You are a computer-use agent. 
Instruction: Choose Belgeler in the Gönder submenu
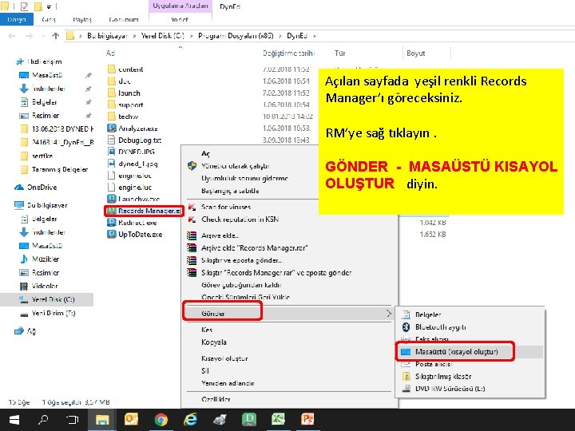[x=428, y=314]
